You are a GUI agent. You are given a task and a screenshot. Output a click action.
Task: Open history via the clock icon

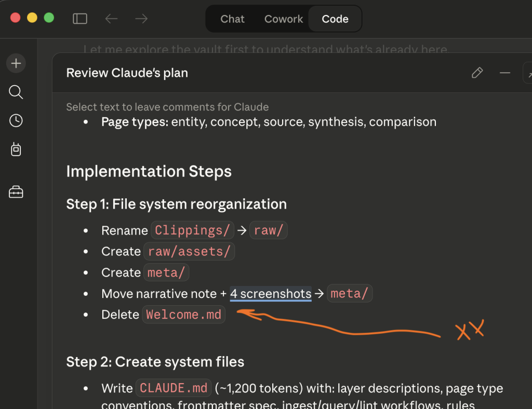click(x=16, y=120)
